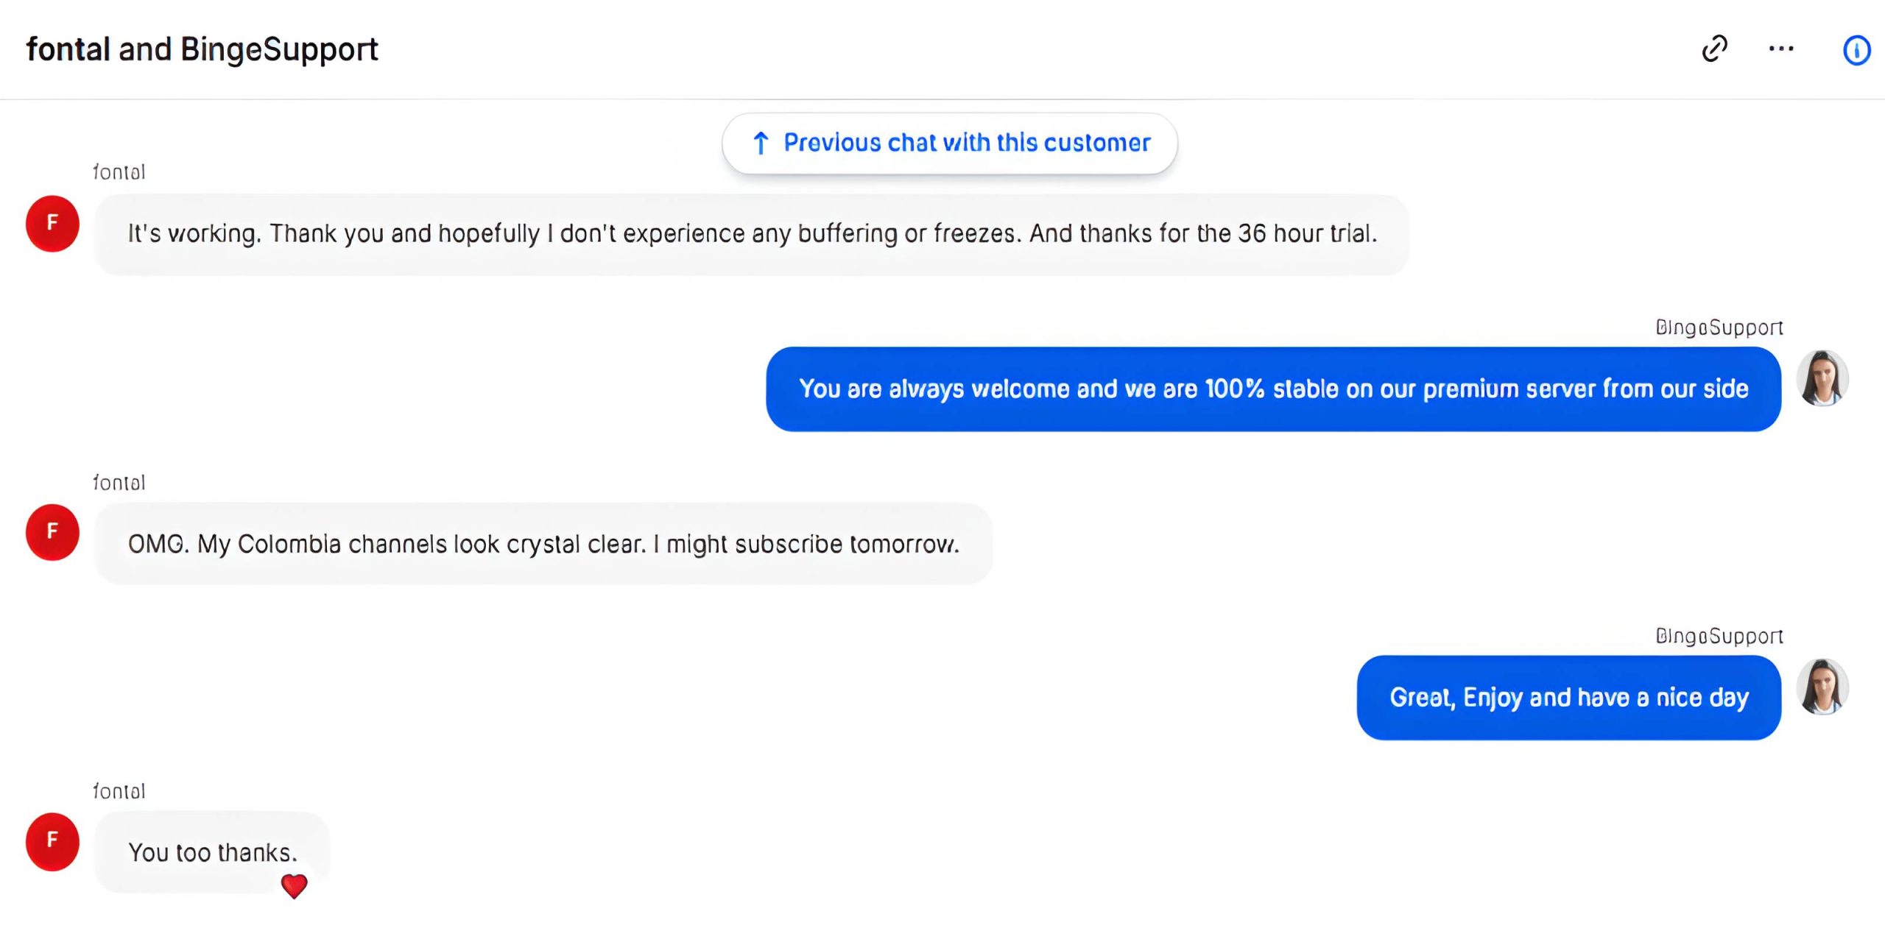Image resolution: width=1885 pixels, height=942 pixels.
Task: Click fontal's avatar beside "You too thanks."
Action: tap(52, 841)
